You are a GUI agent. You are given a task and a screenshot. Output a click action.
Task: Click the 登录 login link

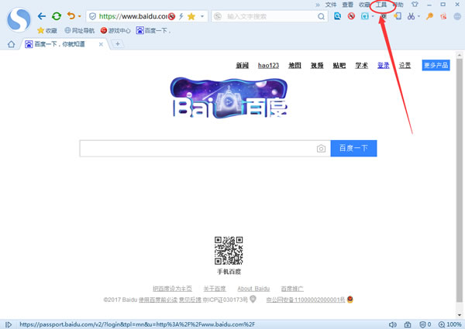(383, 66)
